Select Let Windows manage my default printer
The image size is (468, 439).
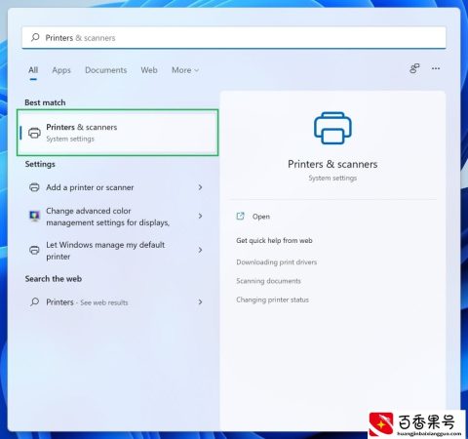tap(114, 251)
